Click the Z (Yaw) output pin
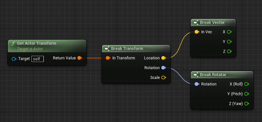Image resolution: width=262 pixels, height=122 pixels. (x=247, y=104)
